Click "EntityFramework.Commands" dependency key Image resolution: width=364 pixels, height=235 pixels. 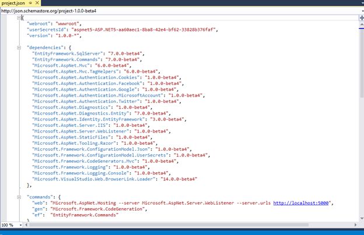click(66, 59)
